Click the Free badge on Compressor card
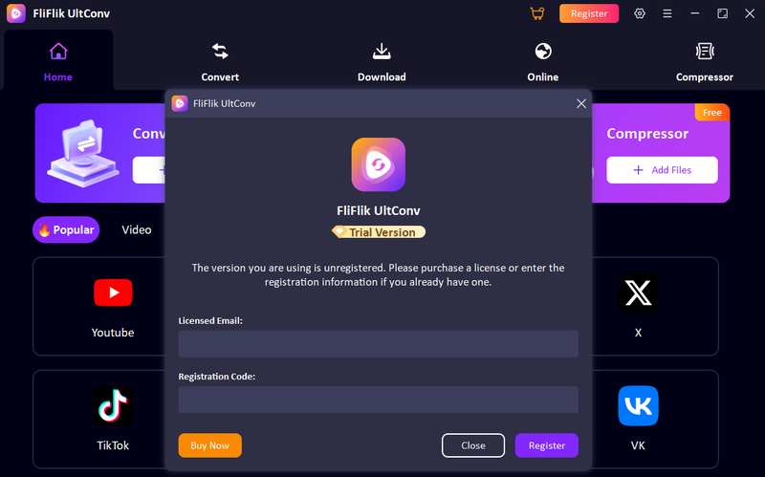This screenshot has width=765, height=477. (711, 112)
